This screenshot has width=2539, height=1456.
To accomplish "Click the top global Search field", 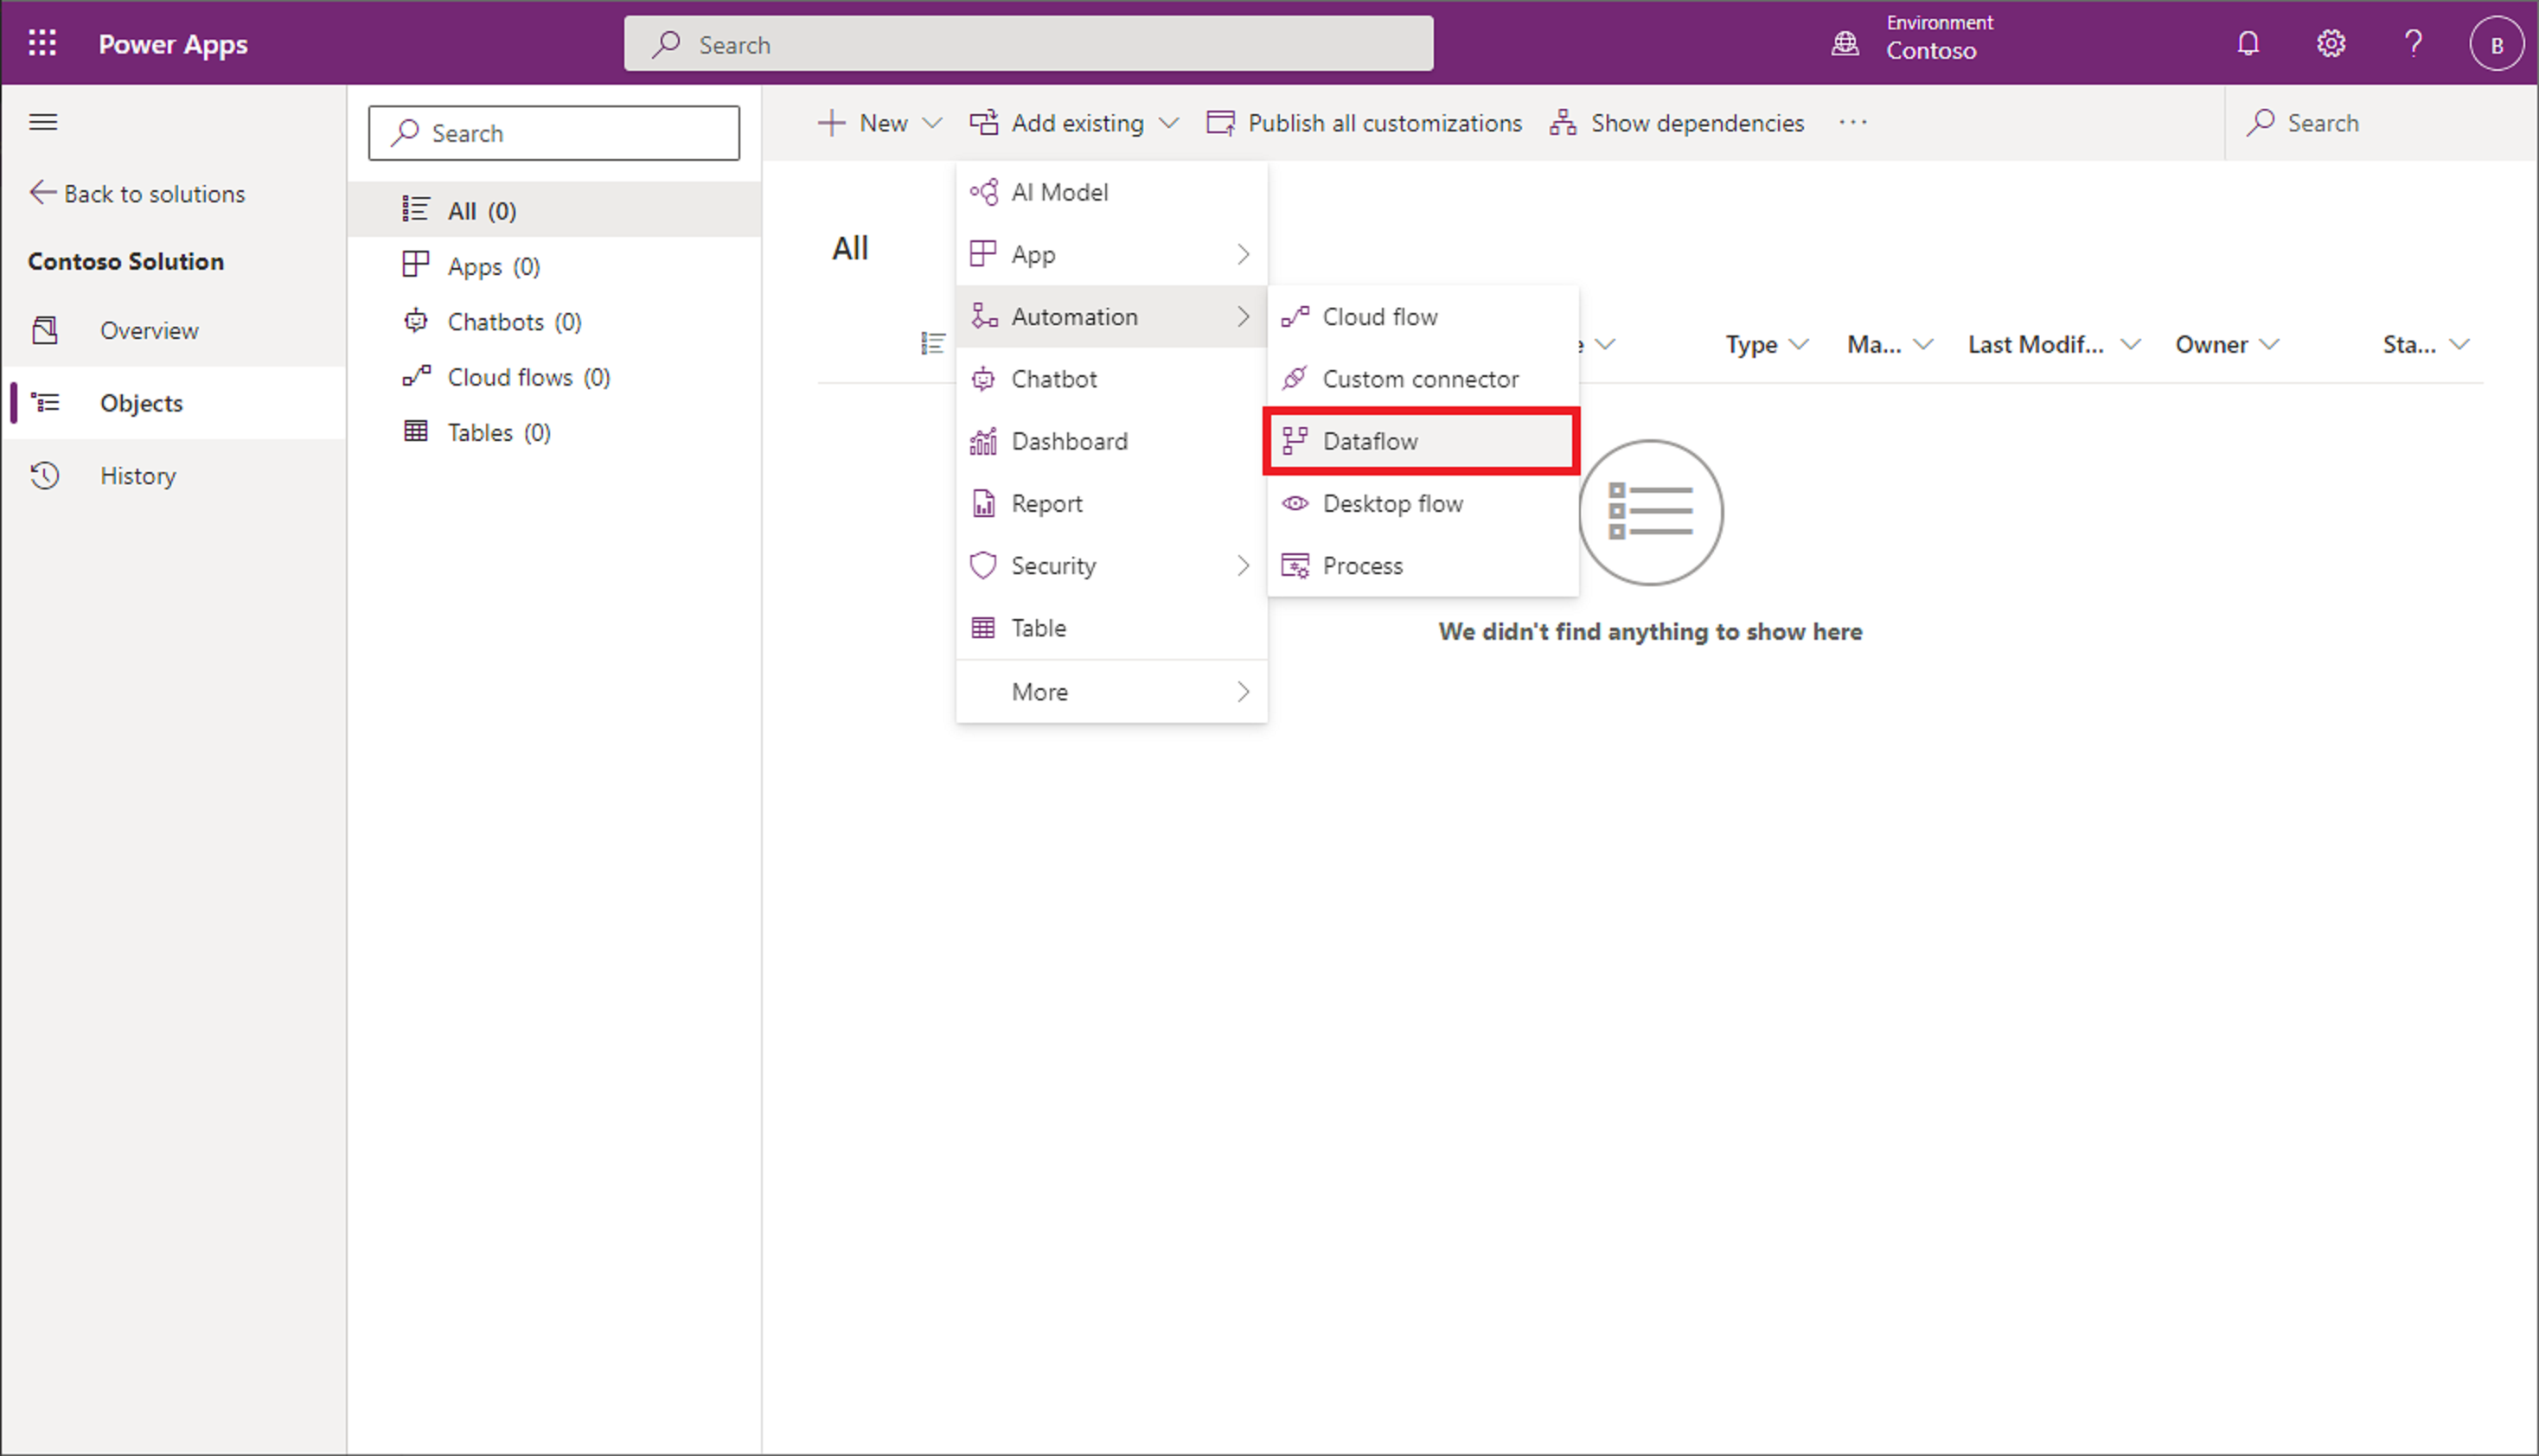I will click(x=1028, y=44).
